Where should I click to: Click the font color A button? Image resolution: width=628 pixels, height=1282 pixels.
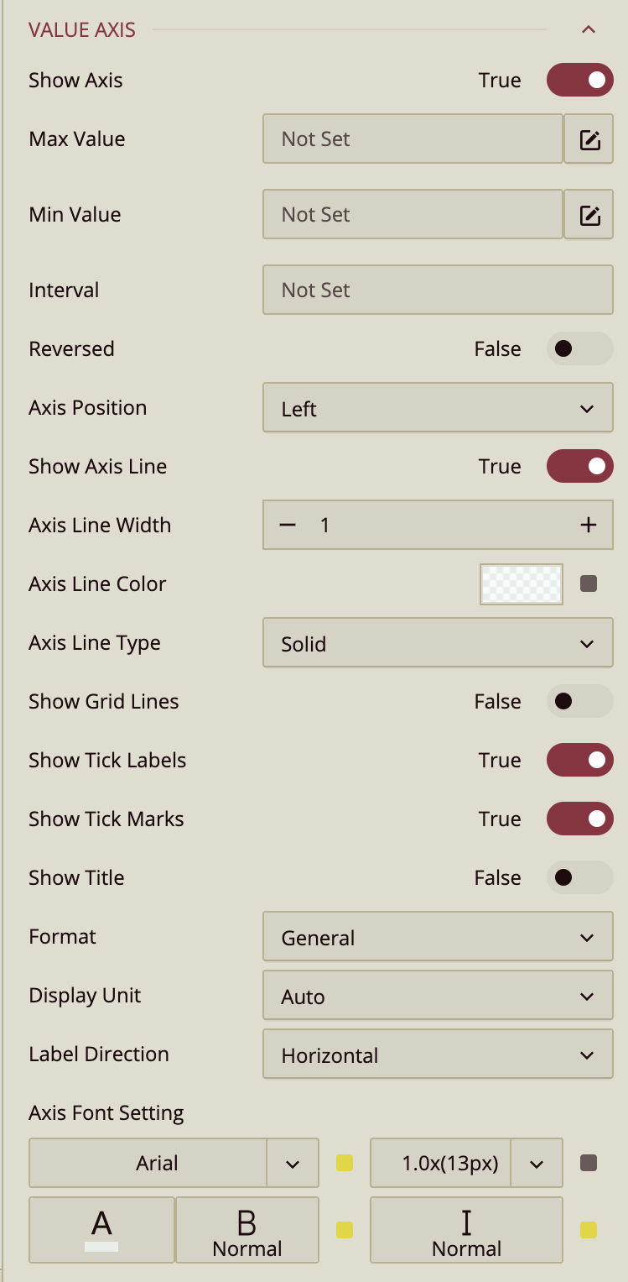click(101, 1230)
